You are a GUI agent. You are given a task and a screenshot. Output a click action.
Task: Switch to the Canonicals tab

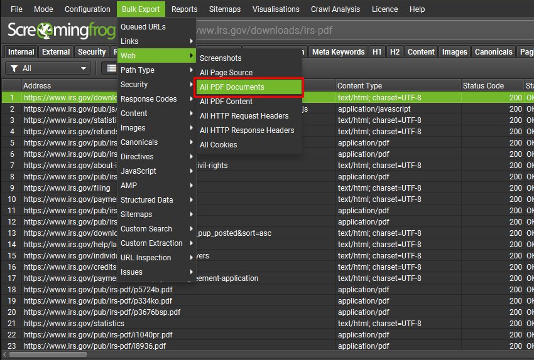pyautogui.click(x=493, y=51)
